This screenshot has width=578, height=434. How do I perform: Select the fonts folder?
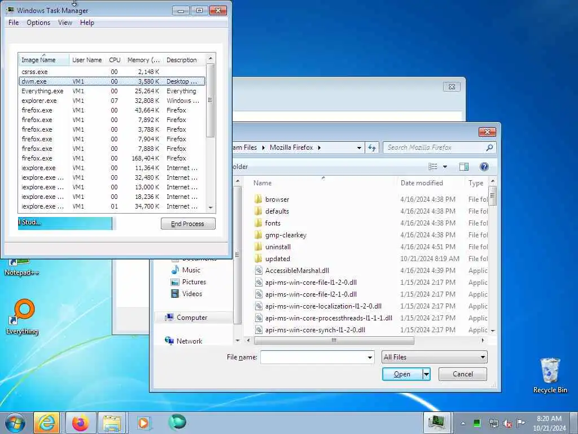tap(273, 223)
